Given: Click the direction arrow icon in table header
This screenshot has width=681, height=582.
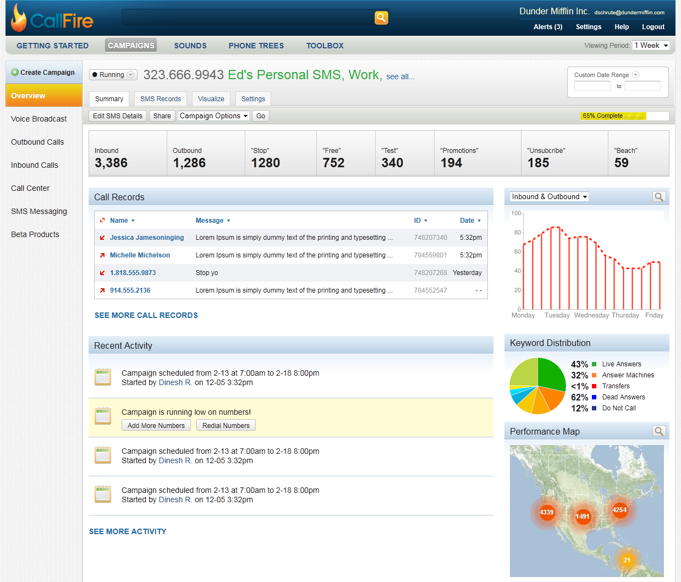Looking at the screenshot, I should pyautogui.click(x=102, y=221).
